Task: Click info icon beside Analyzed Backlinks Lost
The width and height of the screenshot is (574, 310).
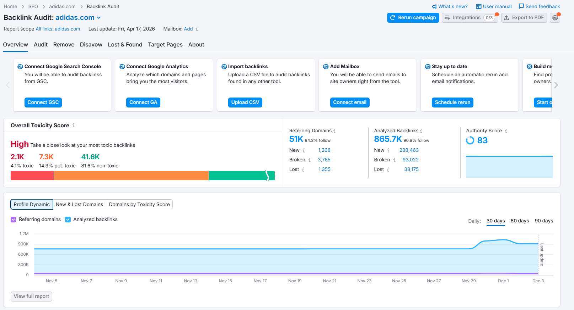Action: pos(388,170)
